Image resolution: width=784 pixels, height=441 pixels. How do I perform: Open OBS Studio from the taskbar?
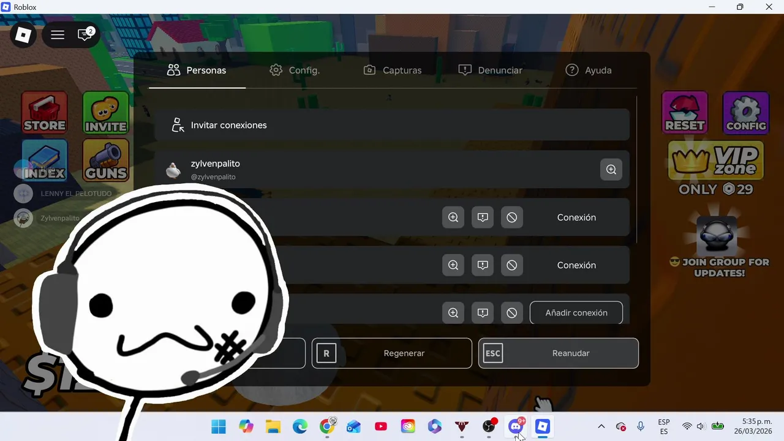click(489, 426)
